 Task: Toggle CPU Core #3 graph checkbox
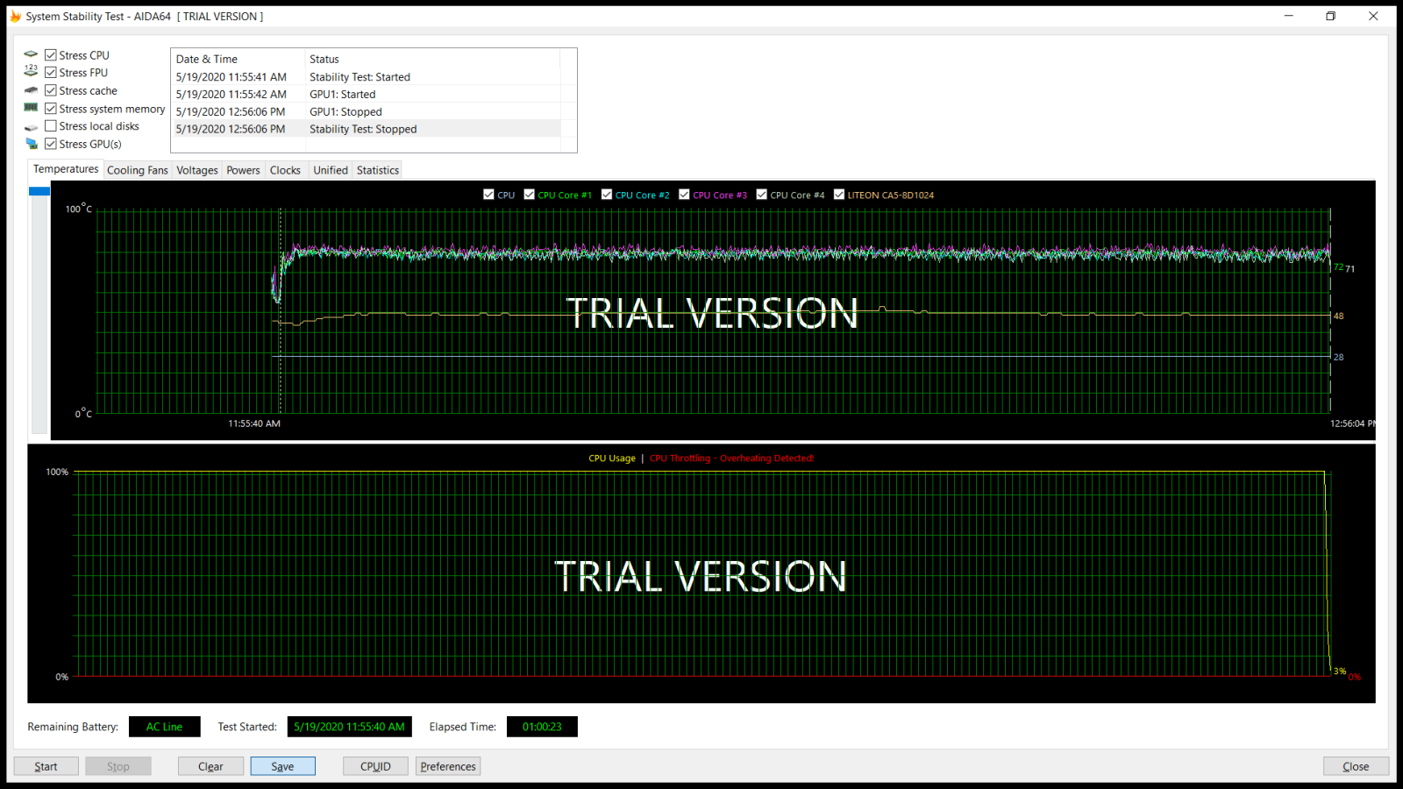[x=684, y=195]
